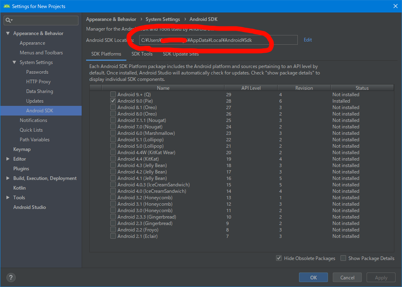The height and width of the screenshot is (287, 402).
Task: Sort table by Revision column header
Action: pos(304,88)
